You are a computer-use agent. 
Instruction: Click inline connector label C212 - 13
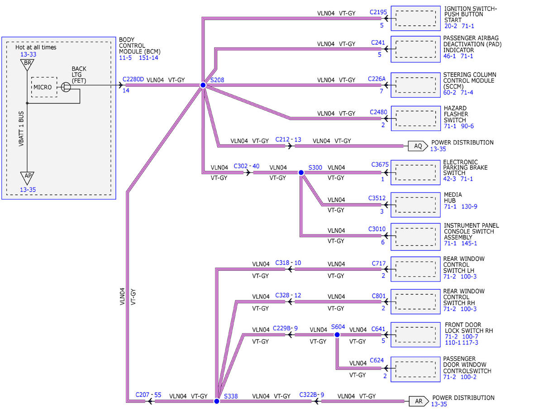pos(288,140)
